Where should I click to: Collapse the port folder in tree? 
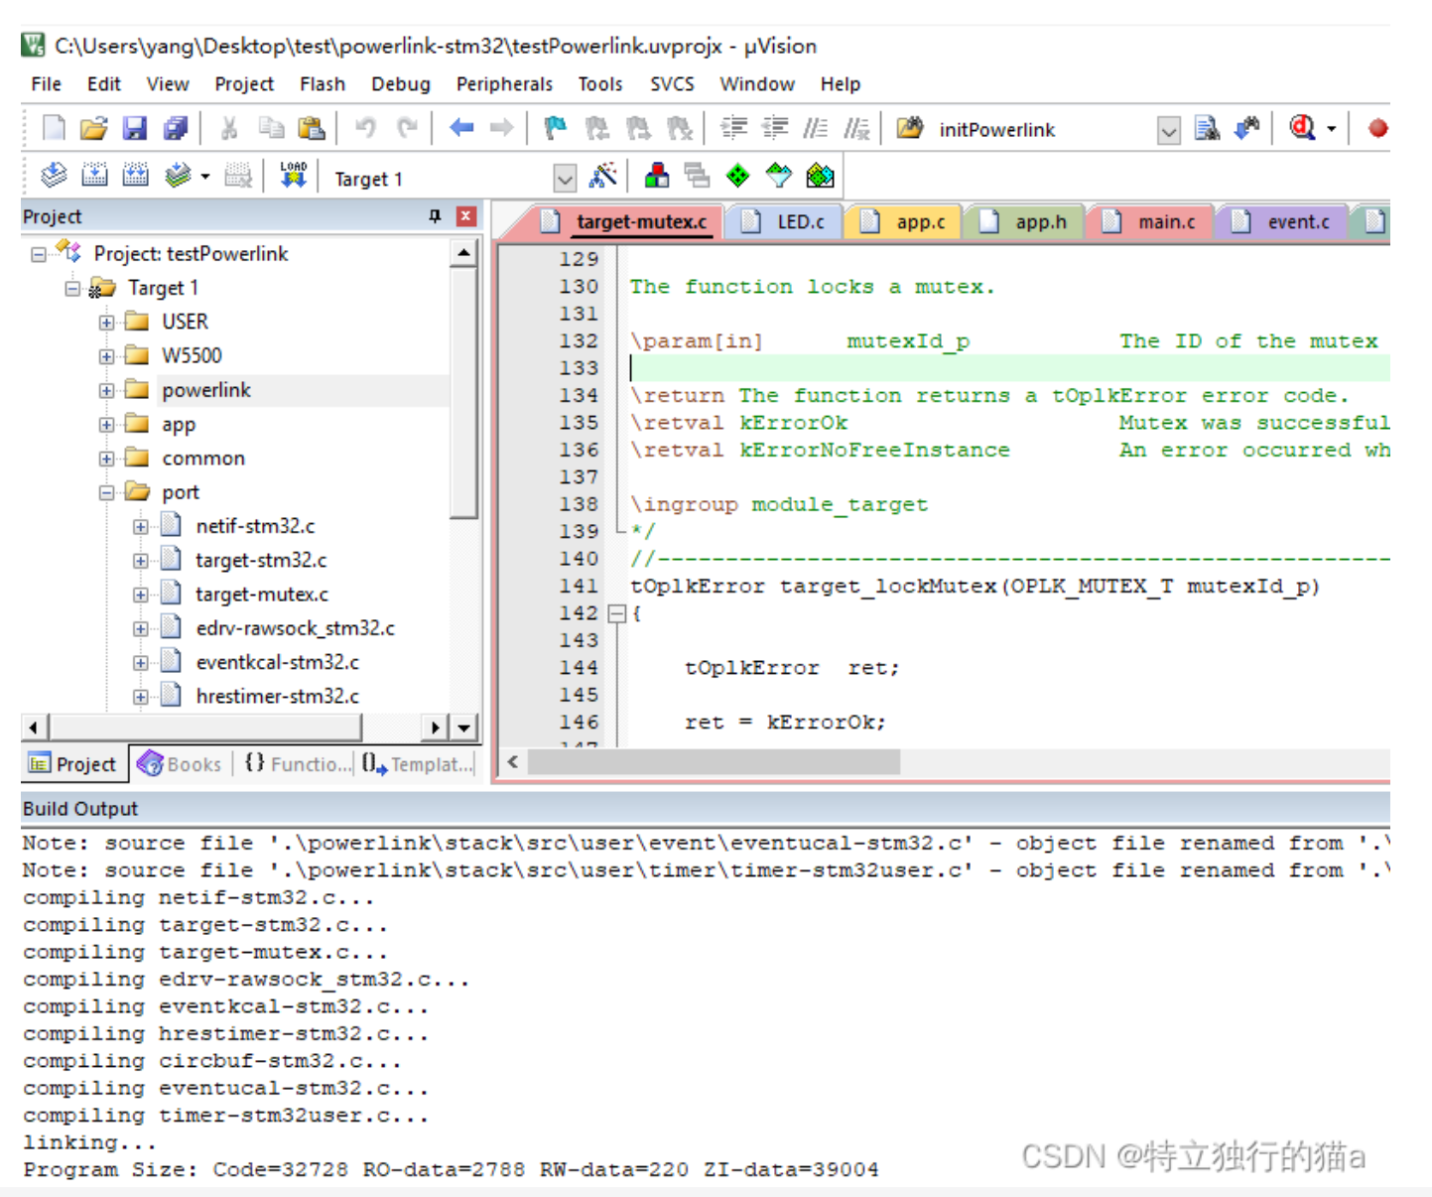pos(106,493)
